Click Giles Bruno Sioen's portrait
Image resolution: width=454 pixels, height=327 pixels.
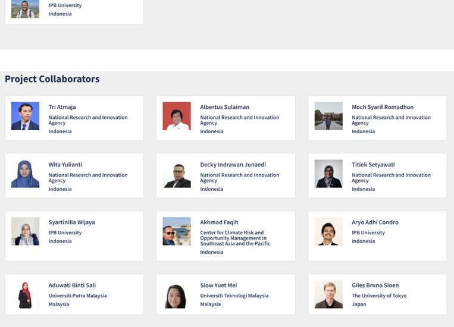328,294
